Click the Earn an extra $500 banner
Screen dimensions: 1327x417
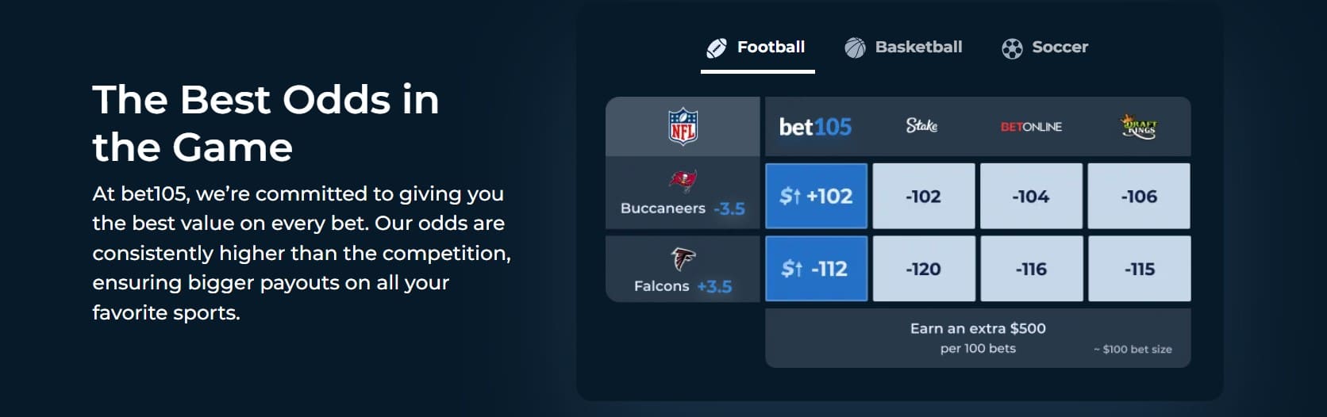[978, 338]
